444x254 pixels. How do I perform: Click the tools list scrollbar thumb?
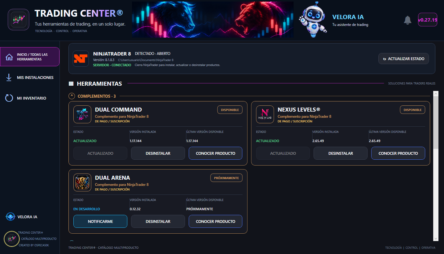coord(436,122)
